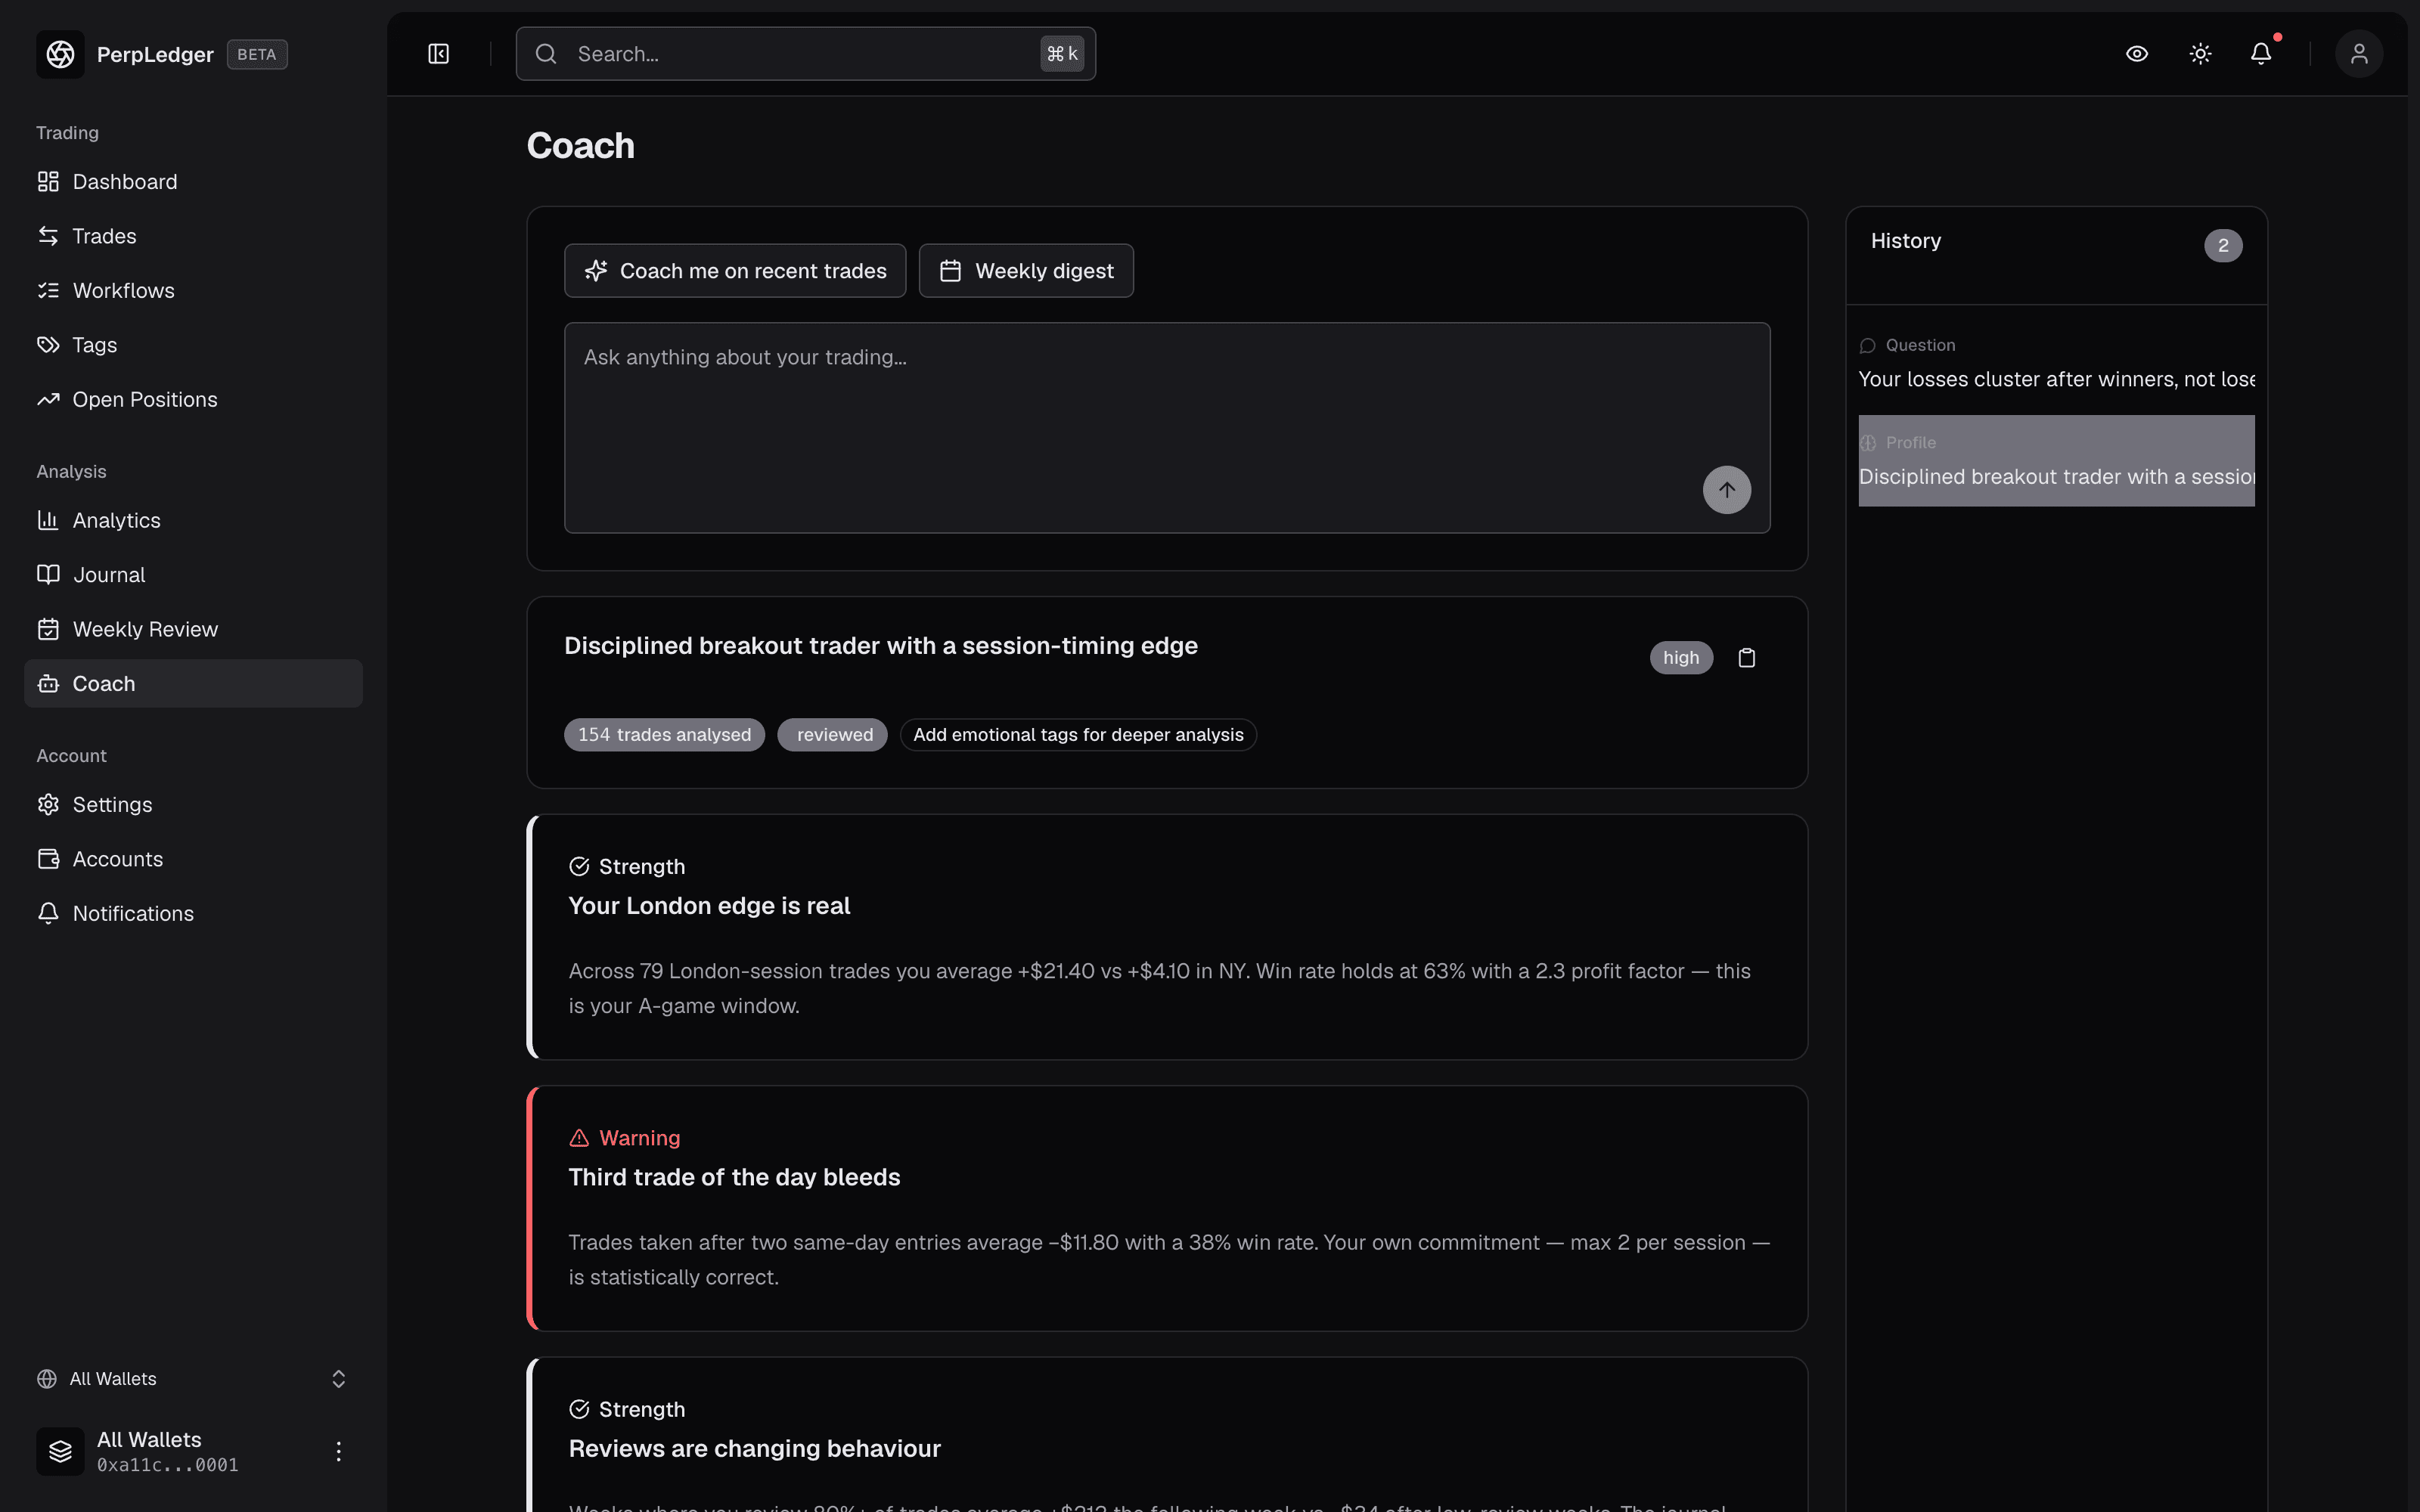
Task: Click the ⌘k shortcut badge
Action: (1062, 54)
